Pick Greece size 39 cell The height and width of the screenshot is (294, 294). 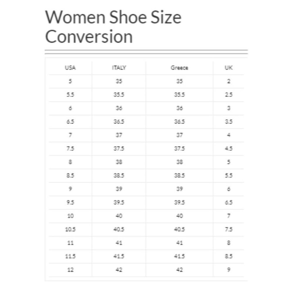[x=179, y=189]
